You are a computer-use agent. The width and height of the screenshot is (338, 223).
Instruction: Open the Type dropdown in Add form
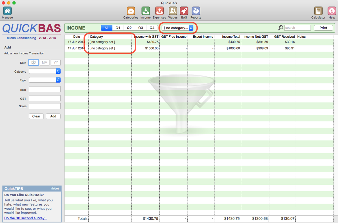tap(45, 80)
